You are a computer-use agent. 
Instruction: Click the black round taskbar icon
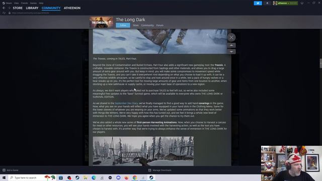[x=110, y=177]
